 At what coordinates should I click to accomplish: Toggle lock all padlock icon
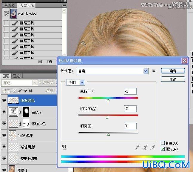point(30,90)
